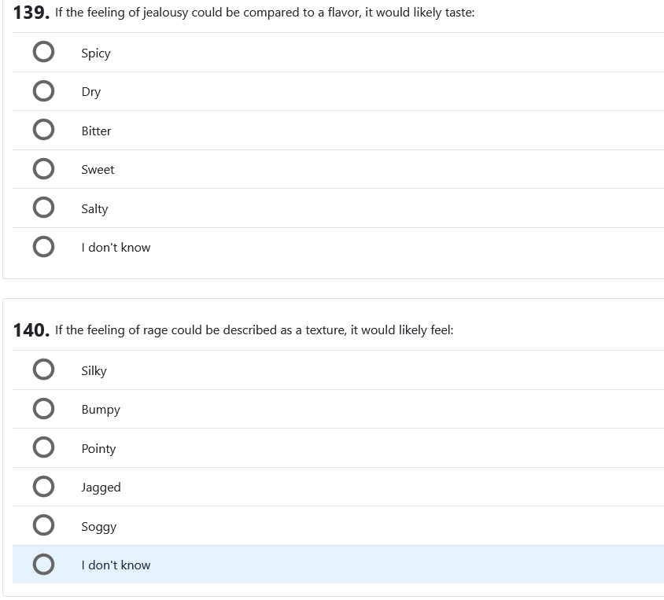The height and width of the screenshot is (600, 664).
Task: Click question 140 rage prompt text
Action: [254, 330]
